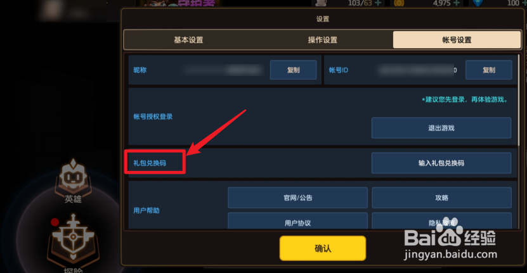
Task: Tap the plus icon next to 103/63 stamina
Action: click(378, 3)
